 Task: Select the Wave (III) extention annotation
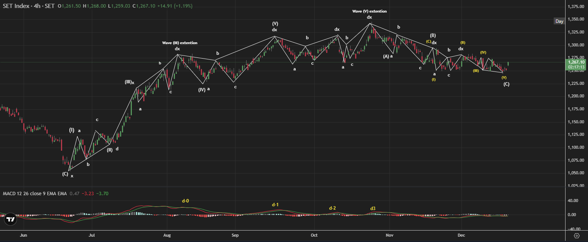[179, 43]
